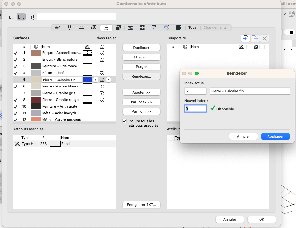Select the Enduit - Blanc nature surface row

65,59
